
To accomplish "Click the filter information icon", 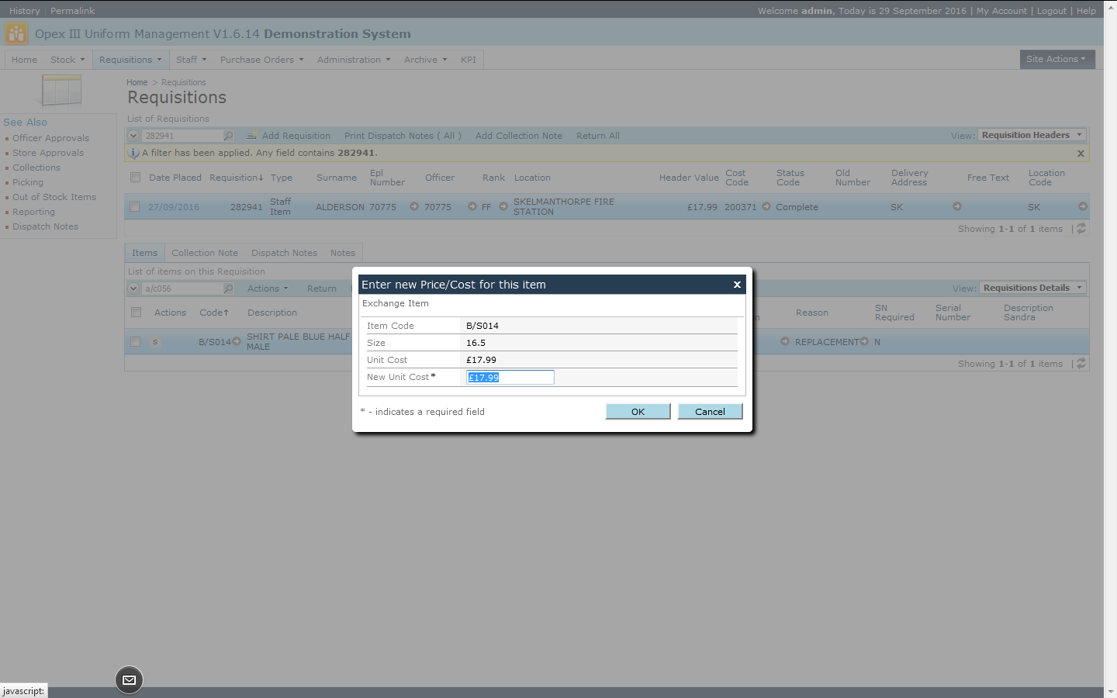I will 133,153.
